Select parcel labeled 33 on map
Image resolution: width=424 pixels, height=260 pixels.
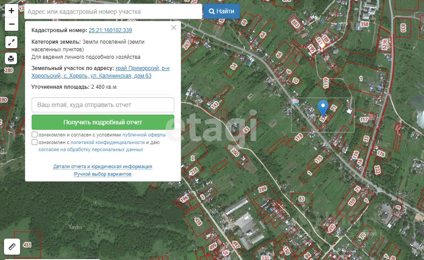tap(366, 139)
